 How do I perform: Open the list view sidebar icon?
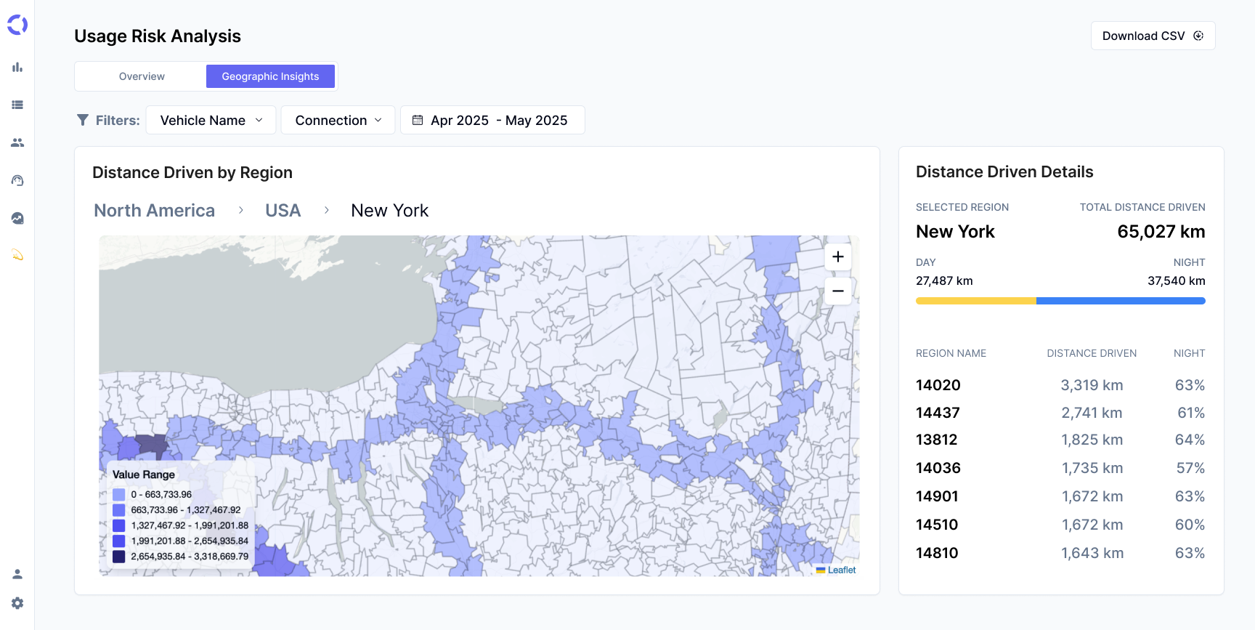tap(17, 105)
